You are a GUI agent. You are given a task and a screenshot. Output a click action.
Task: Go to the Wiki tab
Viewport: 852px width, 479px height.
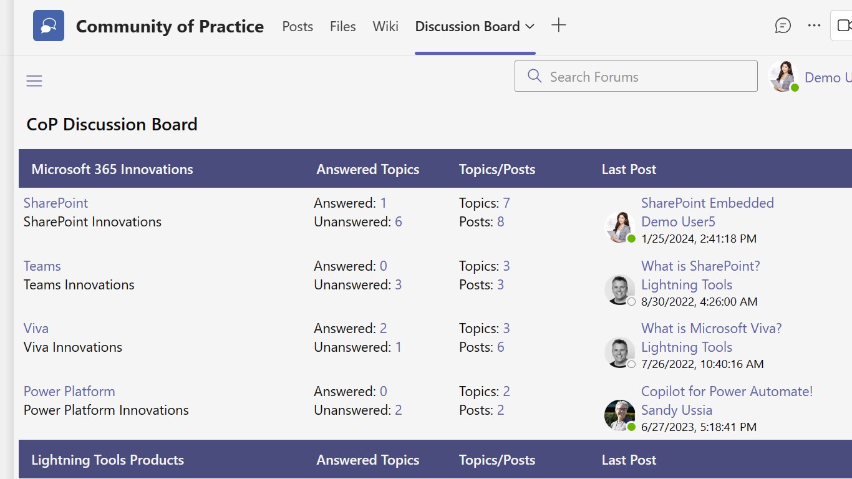385,26
